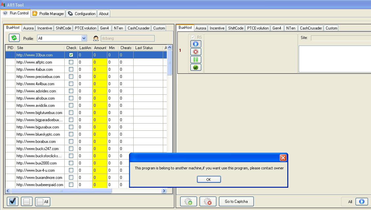Click the user avatar icon next to dcbang
The image size is (371, 210).
point(96,38)
